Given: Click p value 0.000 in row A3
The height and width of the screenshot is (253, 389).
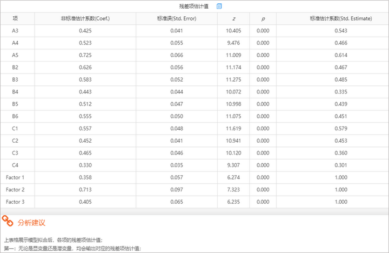Looking at the screenshot, I should pos(263,30).
